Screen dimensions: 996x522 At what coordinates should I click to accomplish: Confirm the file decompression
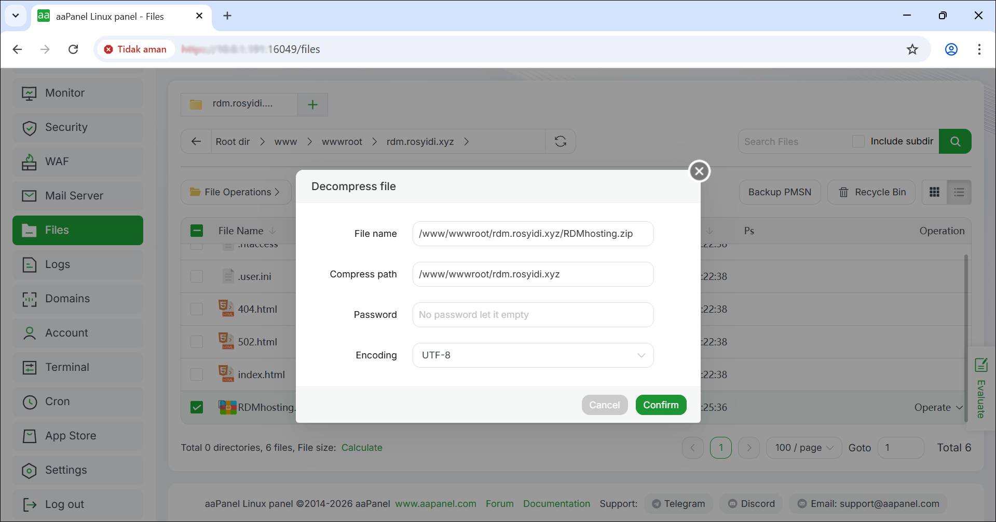[660, 405]
